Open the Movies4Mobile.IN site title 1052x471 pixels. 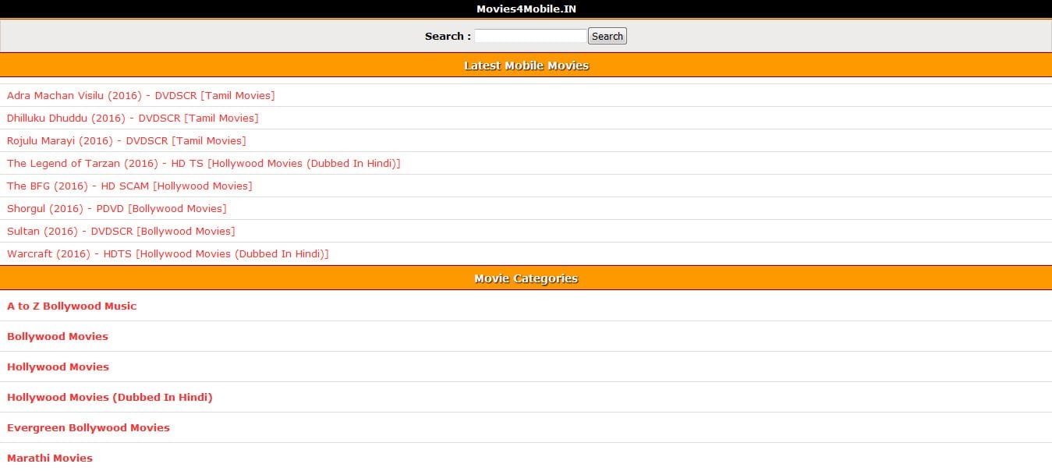click(526, 9)
